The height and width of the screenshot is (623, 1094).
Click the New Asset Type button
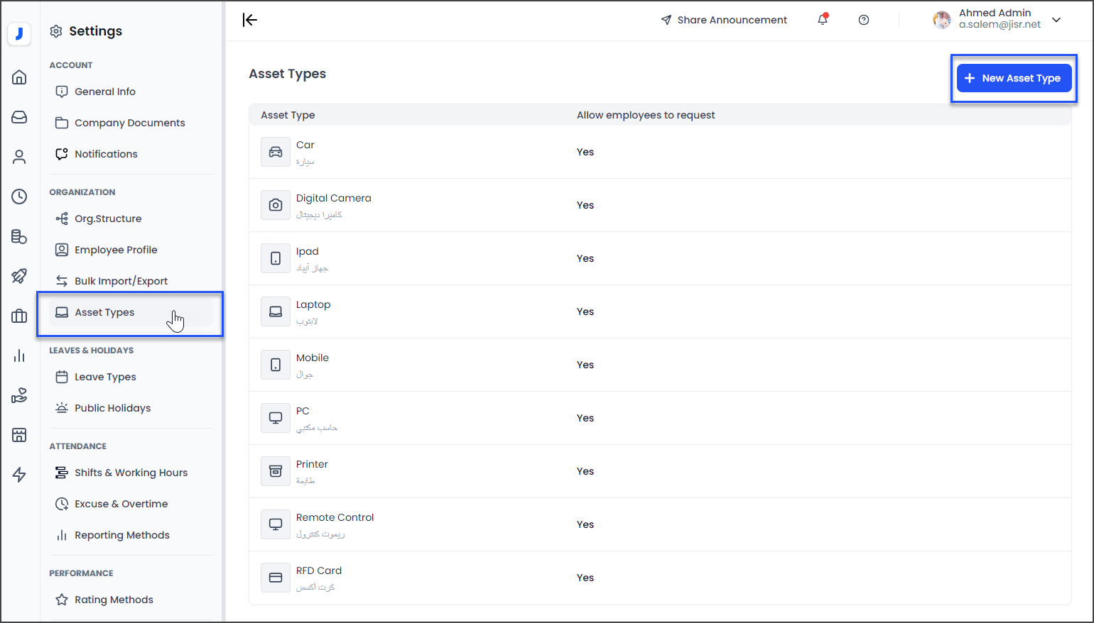point(1014,78)
